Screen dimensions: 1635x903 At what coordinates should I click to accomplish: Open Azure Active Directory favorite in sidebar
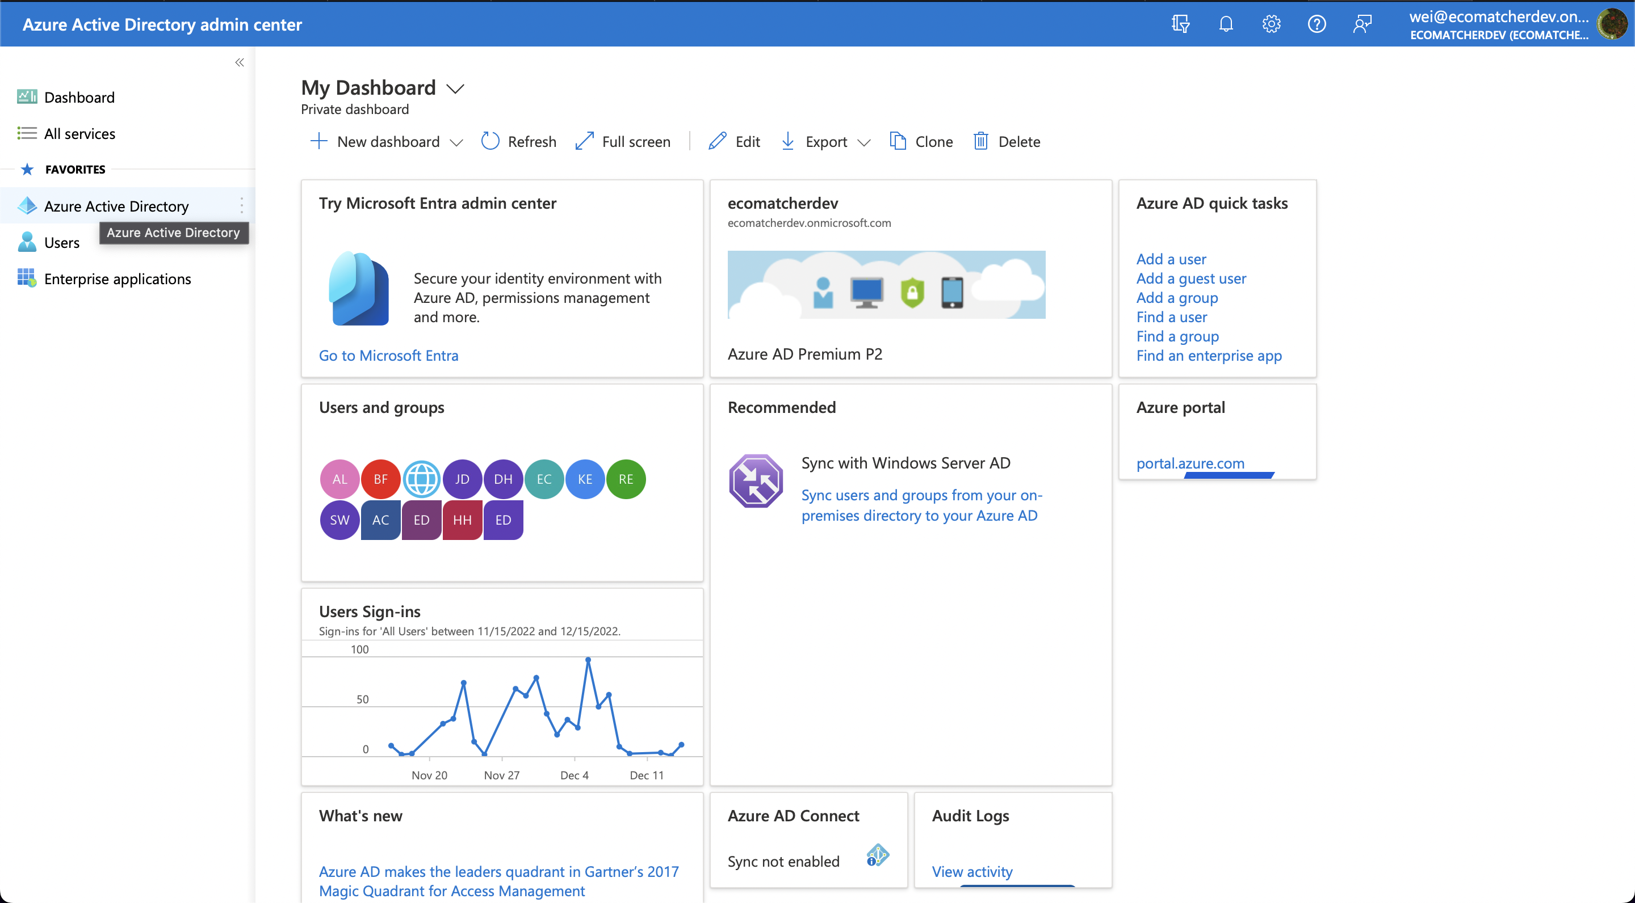click(x=127, y=205)
